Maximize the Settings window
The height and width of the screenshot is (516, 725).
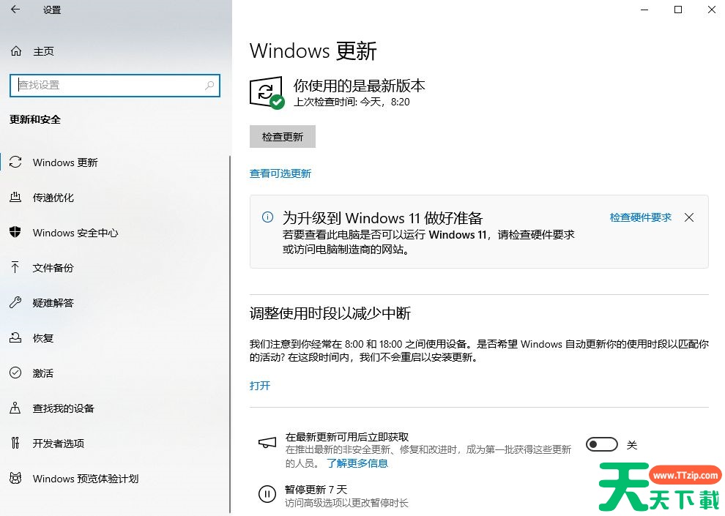[678, 10]
